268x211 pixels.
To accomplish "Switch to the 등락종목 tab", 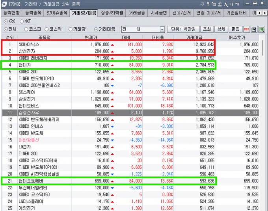I will 33,13.
